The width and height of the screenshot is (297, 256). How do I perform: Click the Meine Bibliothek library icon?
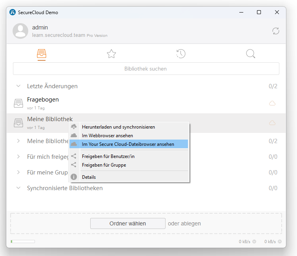click(x=18, y=123)
